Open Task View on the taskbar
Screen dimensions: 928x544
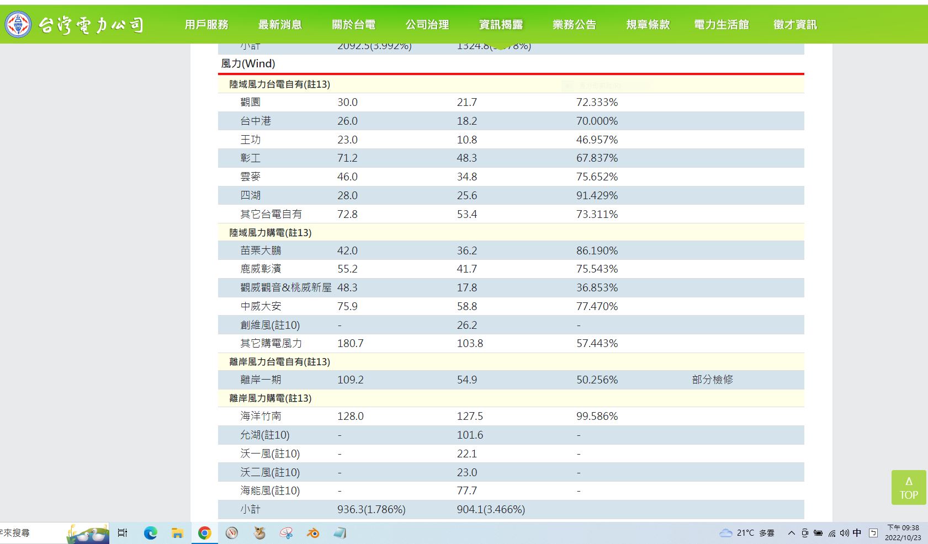click(123, 533)
